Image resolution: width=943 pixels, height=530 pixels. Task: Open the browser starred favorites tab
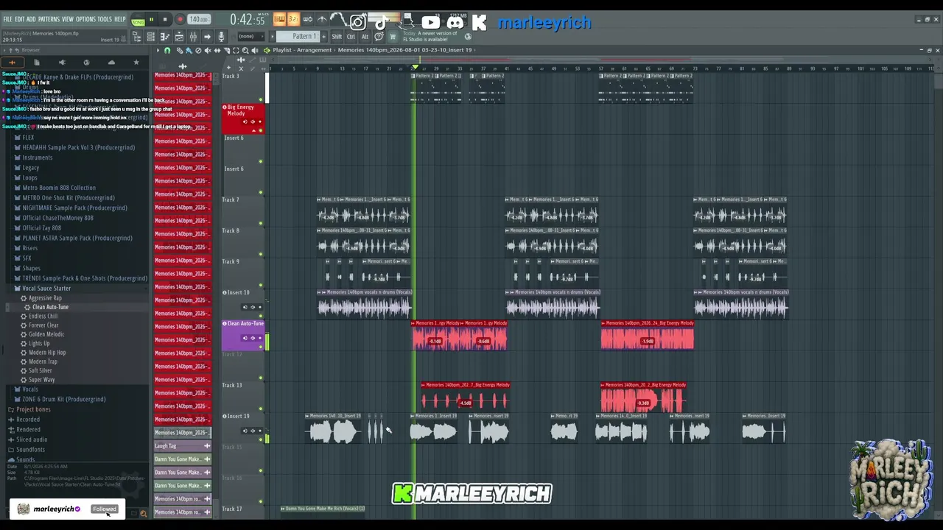point(136,63)
